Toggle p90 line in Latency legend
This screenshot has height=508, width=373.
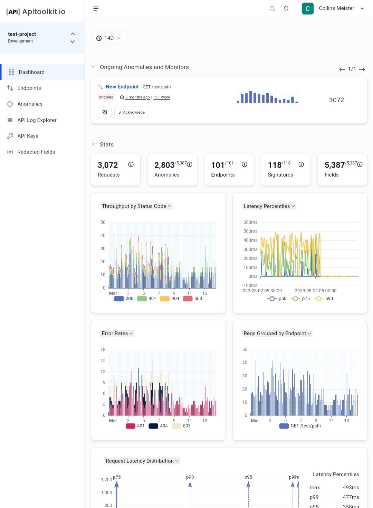point(324,299)
